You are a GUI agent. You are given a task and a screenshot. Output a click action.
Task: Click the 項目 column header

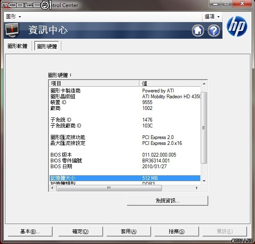point(94,83)
